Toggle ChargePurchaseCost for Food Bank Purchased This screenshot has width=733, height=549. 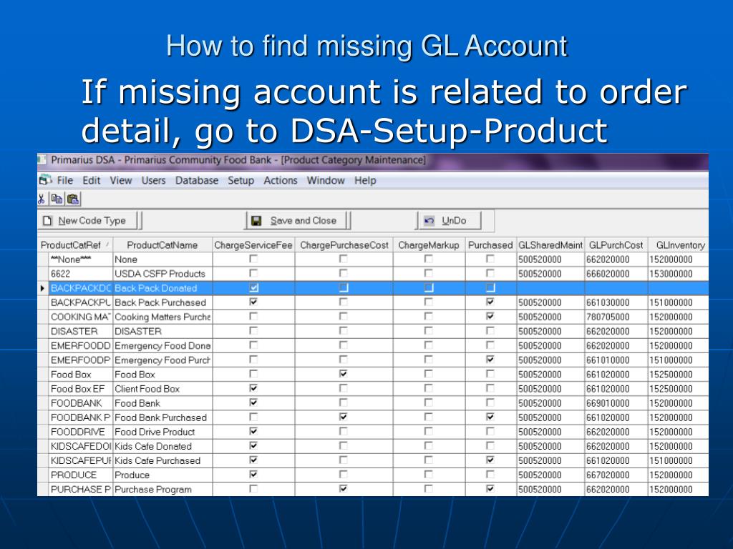[343, 417]
